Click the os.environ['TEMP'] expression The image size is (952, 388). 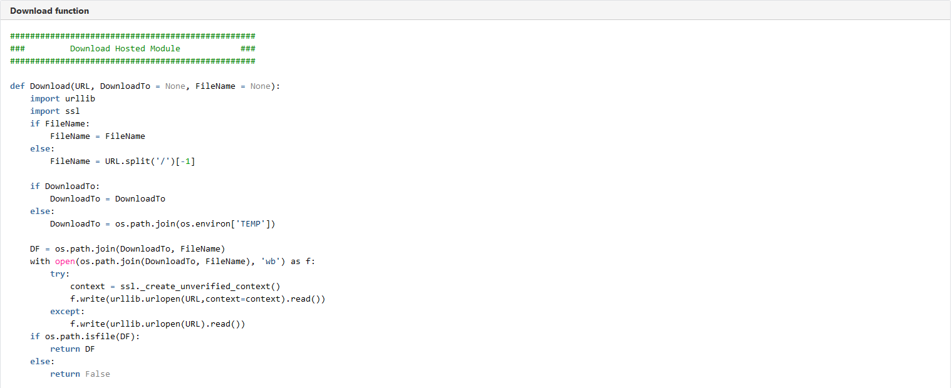pyautogui.click(x=225, y=223)
